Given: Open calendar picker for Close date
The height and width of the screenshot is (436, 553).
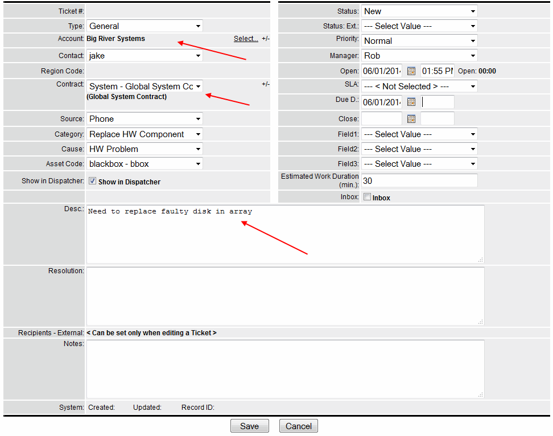Looking at the screenshot, I should [x=411, y=119].
